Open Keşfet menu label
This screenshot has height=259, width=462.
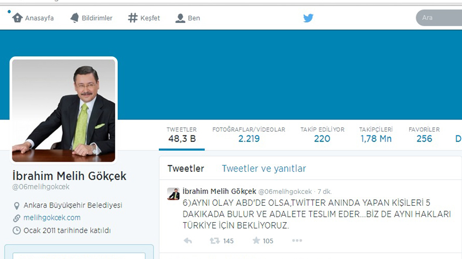click(x=150, y=18)
